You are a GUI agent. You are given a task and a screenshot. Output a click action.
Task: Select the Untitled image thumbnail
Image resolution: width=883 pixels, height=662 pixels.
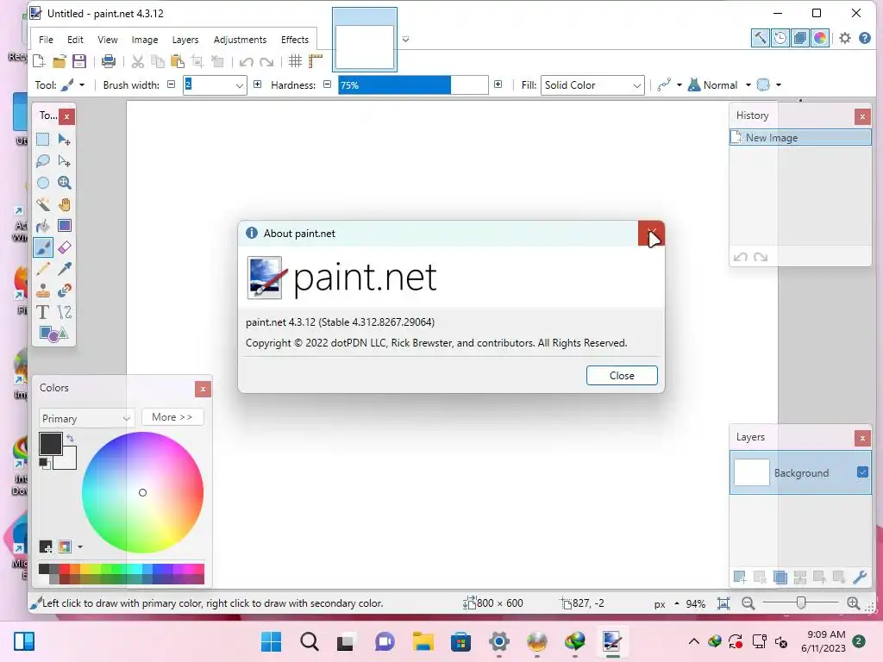(365, 40)
